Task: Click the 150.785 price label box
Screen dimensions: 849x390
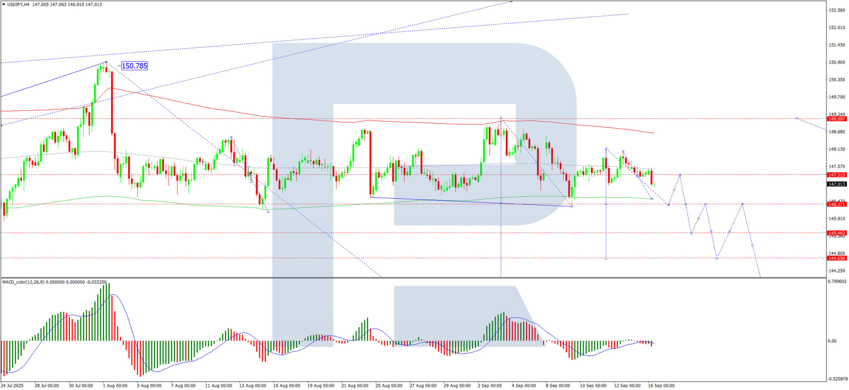Action: coord(134,66)
